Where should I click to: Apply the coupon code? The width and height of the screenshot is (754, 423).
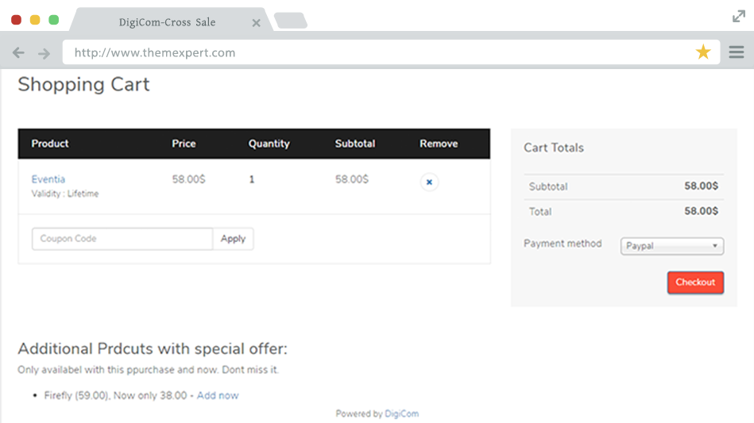tap(234, 239)
